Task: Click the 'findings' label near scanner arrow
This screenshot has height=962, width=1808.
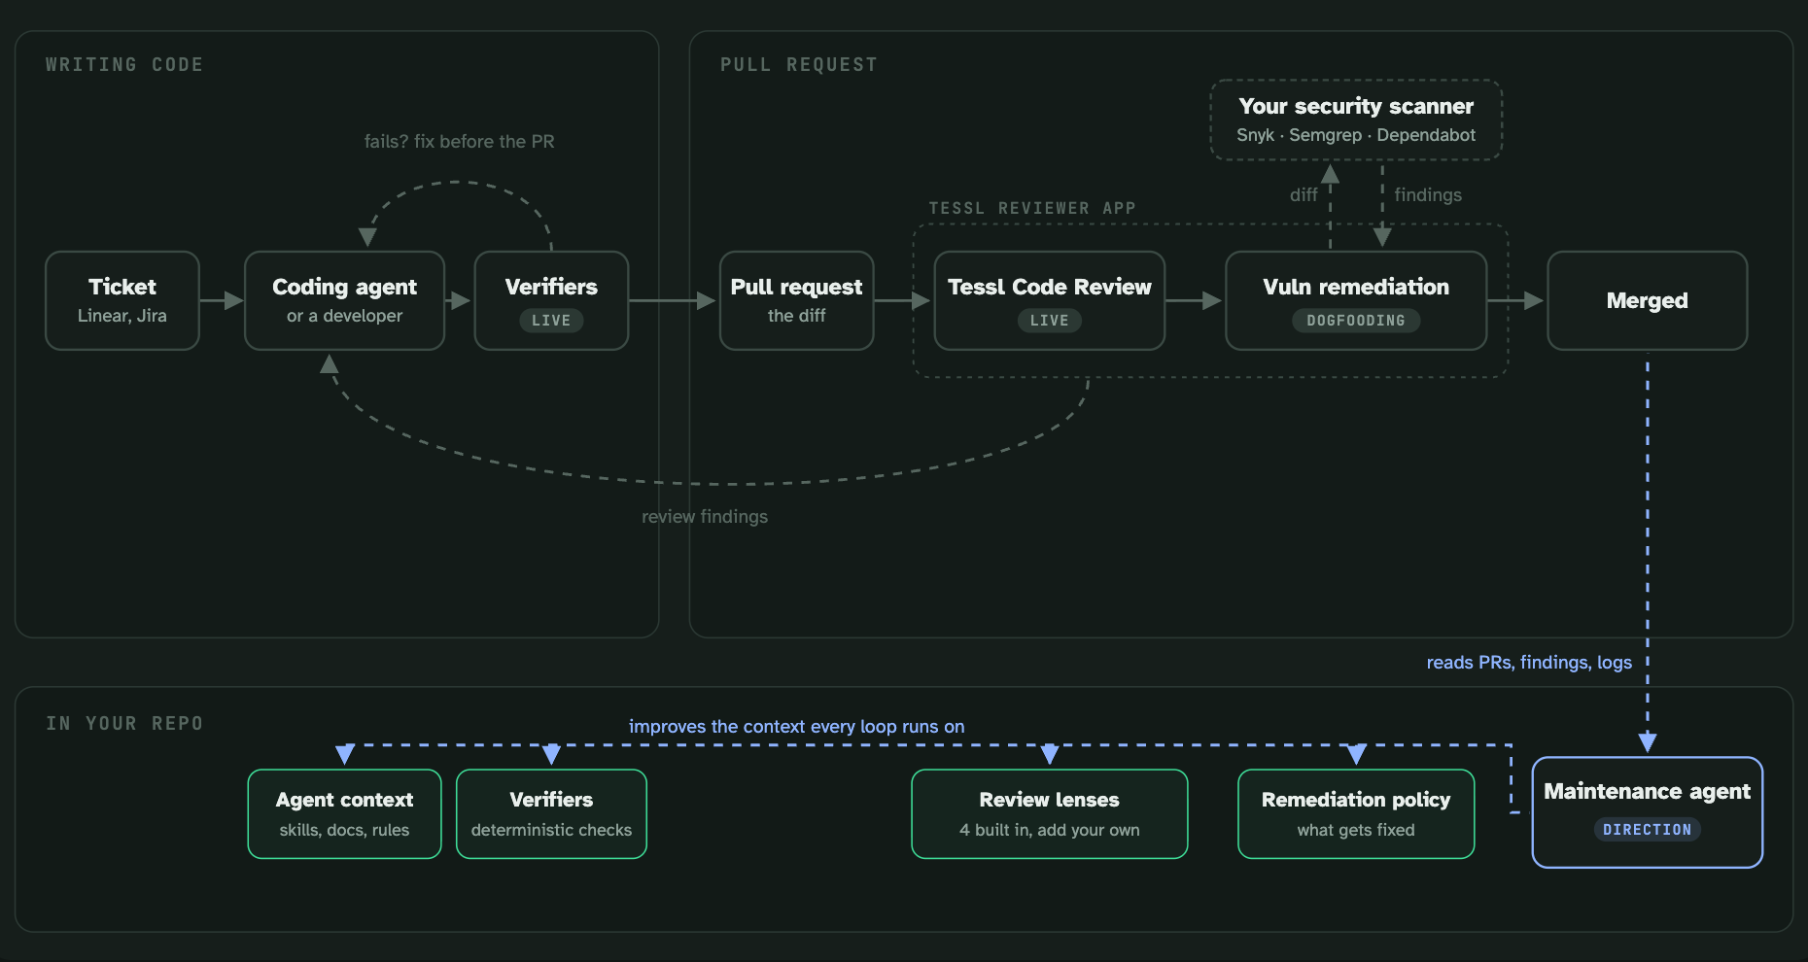Action: [x=1428, y=194]
